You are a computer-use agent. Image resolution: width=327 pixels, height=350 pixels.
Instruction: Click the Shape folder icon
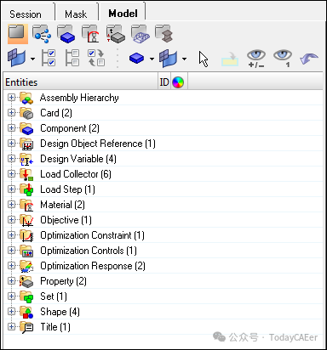coord(26,312)
